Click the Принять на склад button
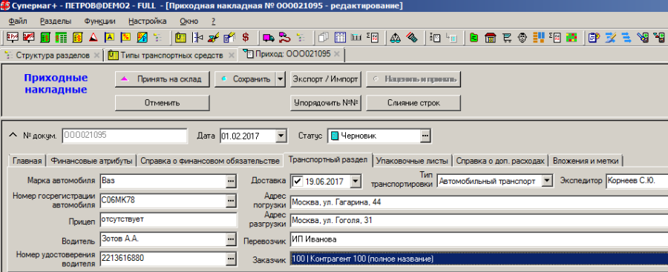This screenshot has height=272, width=668. (x=163, y=79)
